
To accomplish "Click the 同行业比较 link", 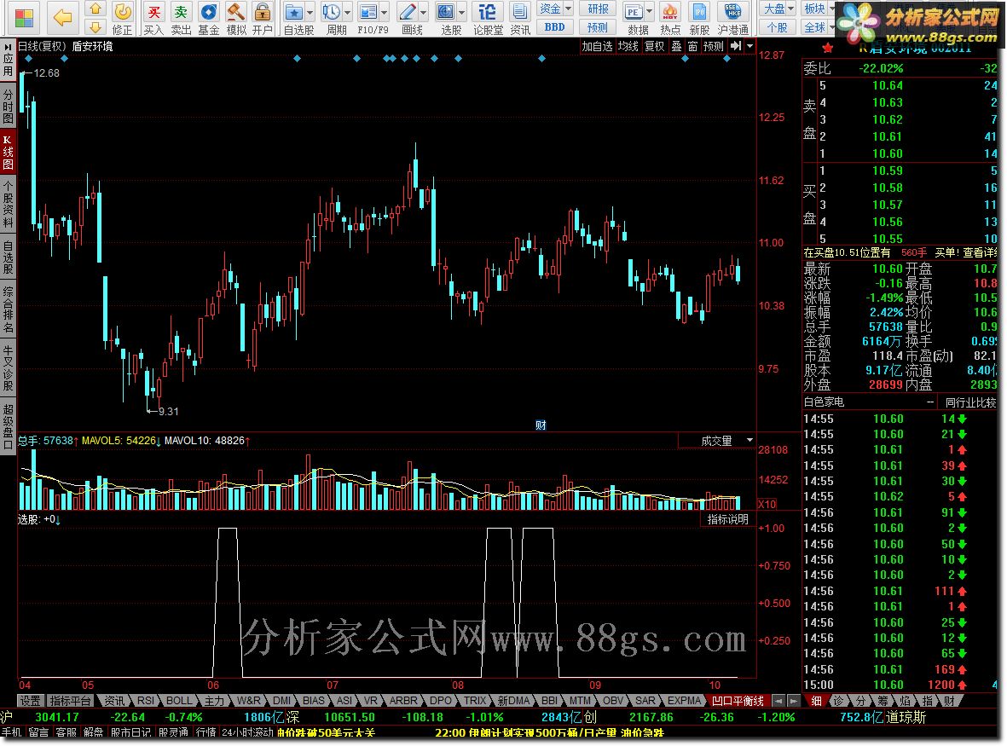I will [970, 402].
